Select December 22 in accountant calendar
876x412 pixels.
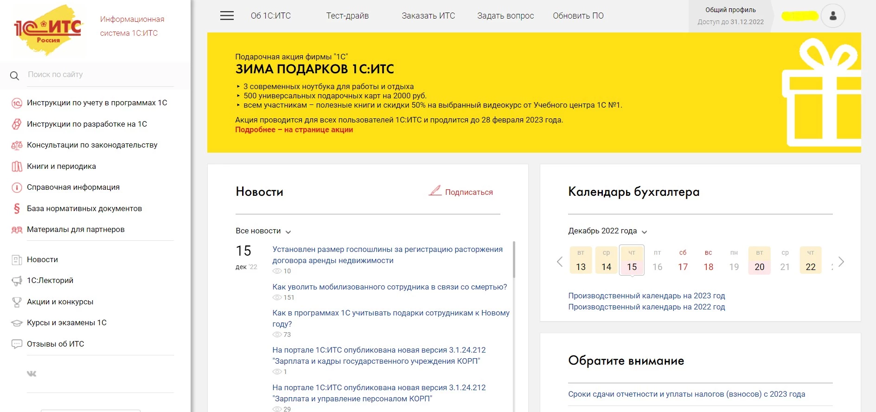point(810,260)
